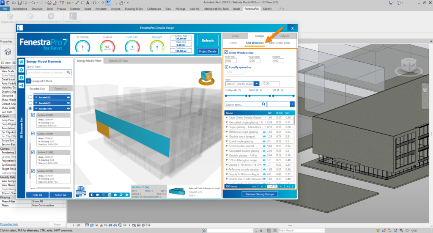This screenshot has height=233, width=433.
Task: Click the Width input field
Action: [231, 61]
